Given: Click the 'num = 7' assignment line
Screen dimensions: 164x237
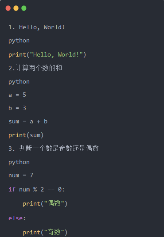Looking at the screenshot, I should tap(21, 176).
